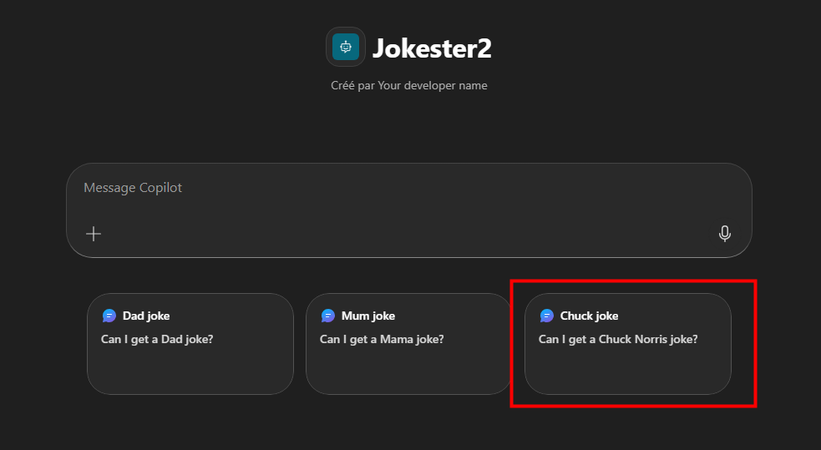821x450 pixels.
Task: Click the plus icon to add attachment
Action: pyautogui.click(x=94, y=234)
